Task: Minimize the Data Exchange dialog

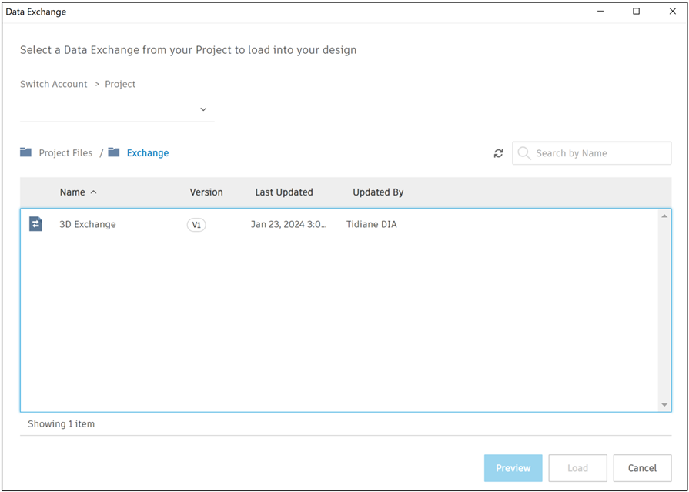Action: [x=600, y=12]
